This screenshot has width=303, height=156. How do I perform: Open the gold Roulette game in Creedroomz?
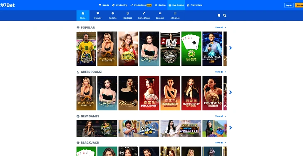128,93
